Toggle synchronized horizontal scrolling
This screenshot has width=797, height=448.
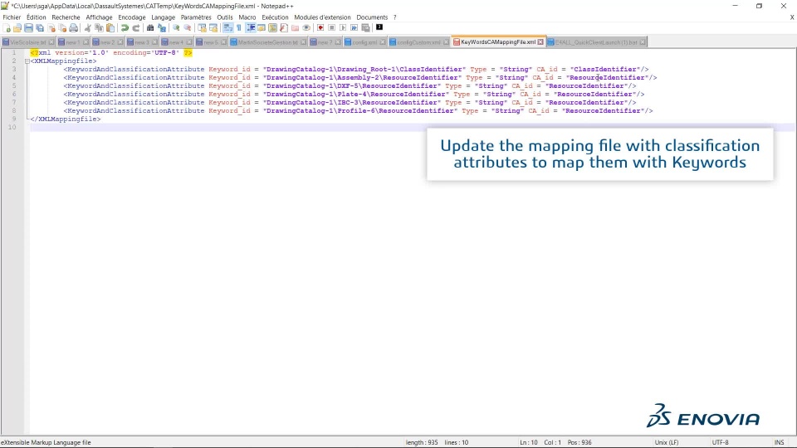(x=213, y=28)
